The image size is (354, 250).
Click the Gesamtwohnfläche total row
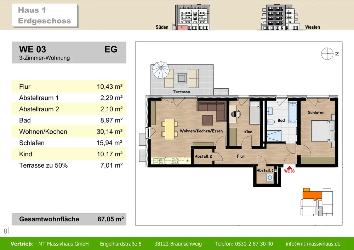click(x=69, y=219)
